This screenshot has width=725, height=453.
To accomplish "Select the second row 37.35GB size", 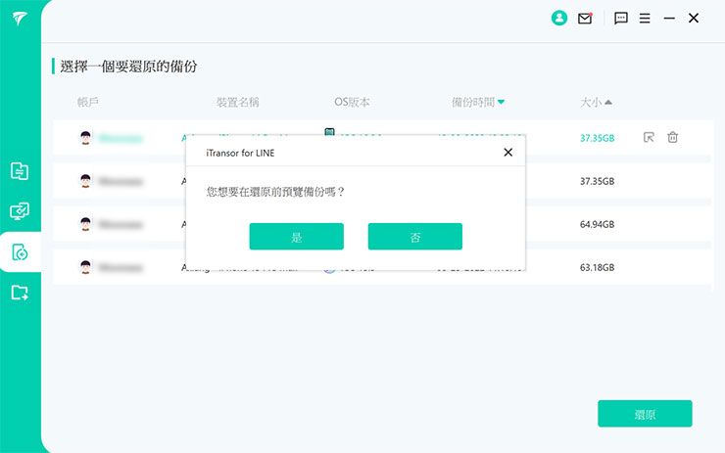I will click(597, 181).
